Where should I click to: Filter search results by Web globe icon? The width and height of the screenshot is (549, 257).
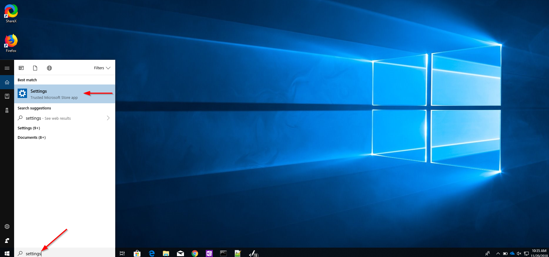(49, 68)
